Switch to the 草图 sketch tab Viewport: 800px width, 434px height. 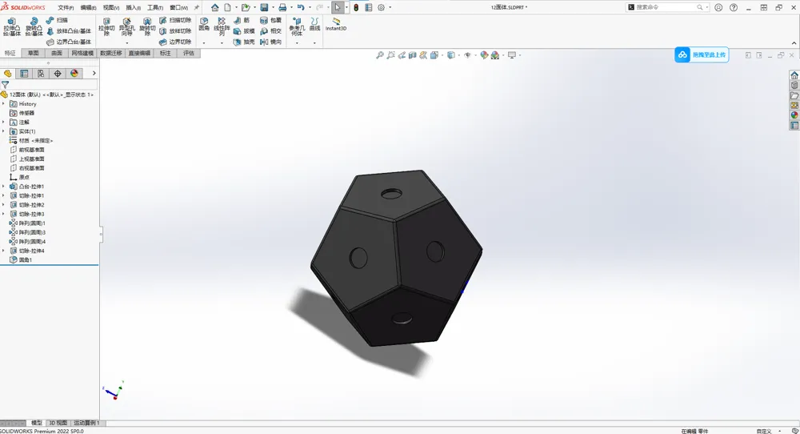tap(33, 53)
